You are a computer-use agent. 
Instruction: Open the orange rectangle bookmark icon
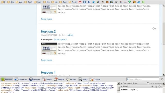coord(107,2)
